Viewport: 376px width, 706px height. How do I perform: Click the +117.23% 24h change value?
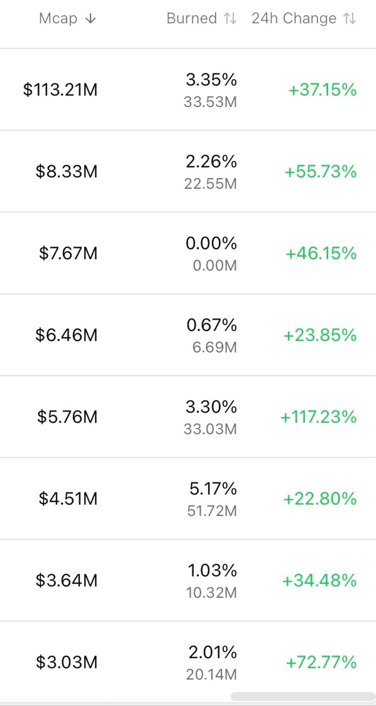318,417
